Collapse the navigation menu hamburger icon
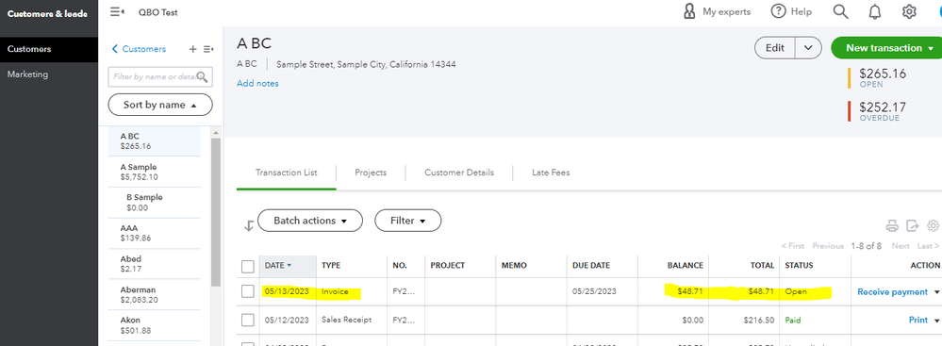 pos(118,11)
